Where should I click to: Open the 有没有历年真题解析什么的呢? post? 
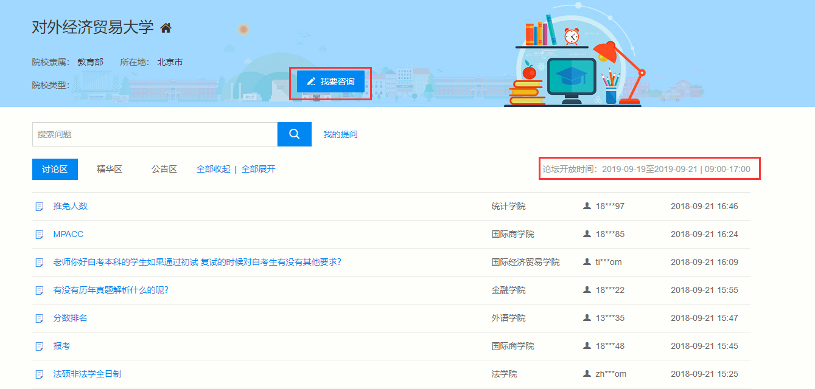pos(111,290)
